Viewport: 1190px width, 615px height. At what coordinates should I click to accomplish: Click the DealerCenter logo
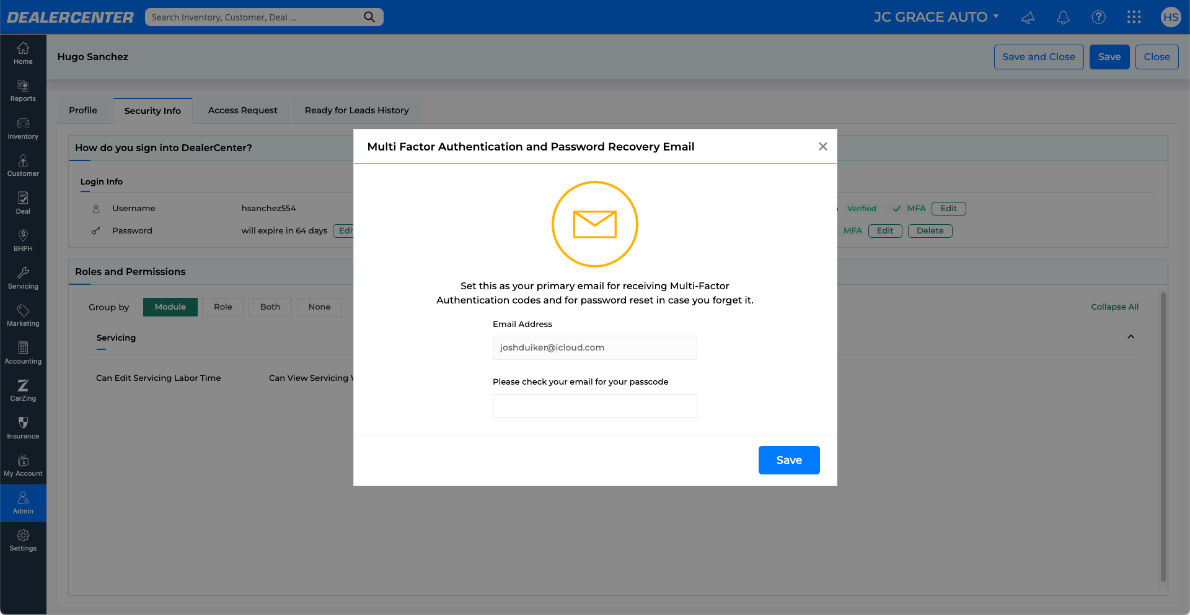click(70, 17)
